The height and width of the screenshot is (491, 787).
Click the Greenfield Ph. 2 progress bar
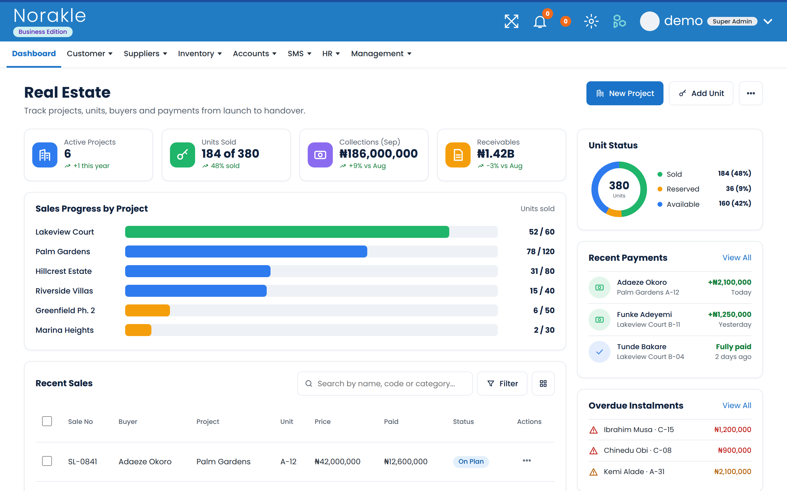pyautogui.click(x=311, y=310)
